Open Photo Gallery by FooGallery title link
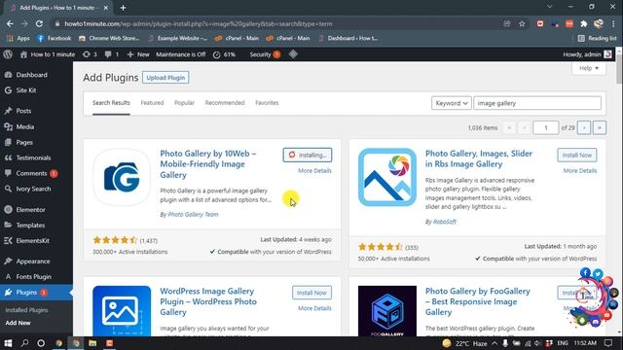The height and width of the screenshot is (350, 623). (478, 301)
